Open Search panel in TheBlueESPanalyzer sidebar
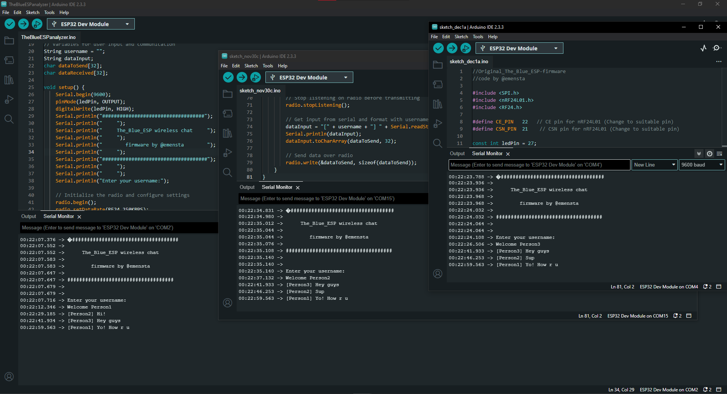The image size is (727, 394). point(9,119)
